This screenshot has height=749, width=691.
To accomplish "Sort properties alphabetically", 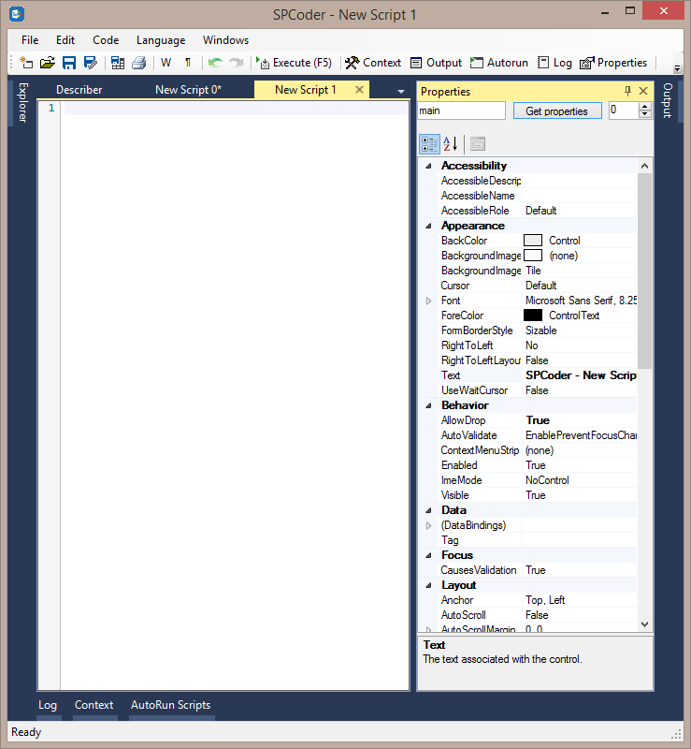I will coord(451,144).
